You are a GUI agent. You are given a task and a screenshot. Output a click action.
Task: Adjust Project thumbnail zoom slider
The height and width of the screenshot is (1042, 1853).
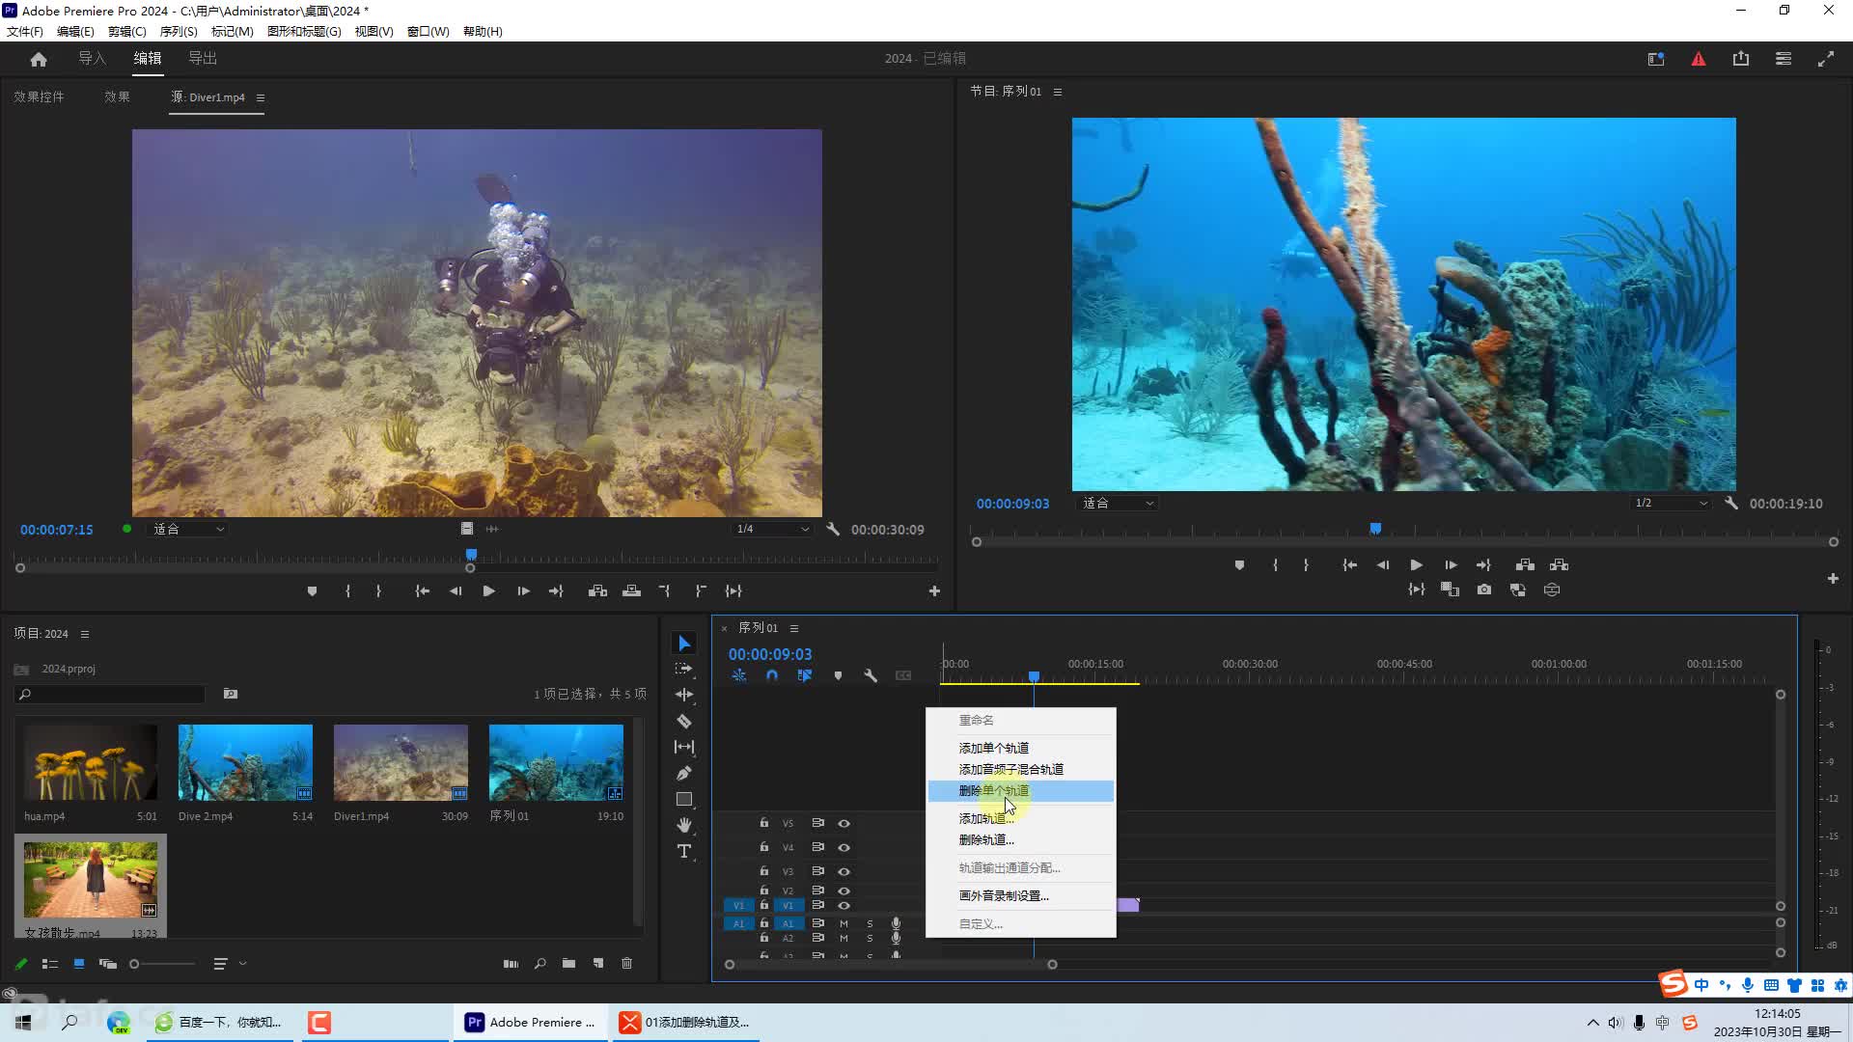[x=134, y=963]
